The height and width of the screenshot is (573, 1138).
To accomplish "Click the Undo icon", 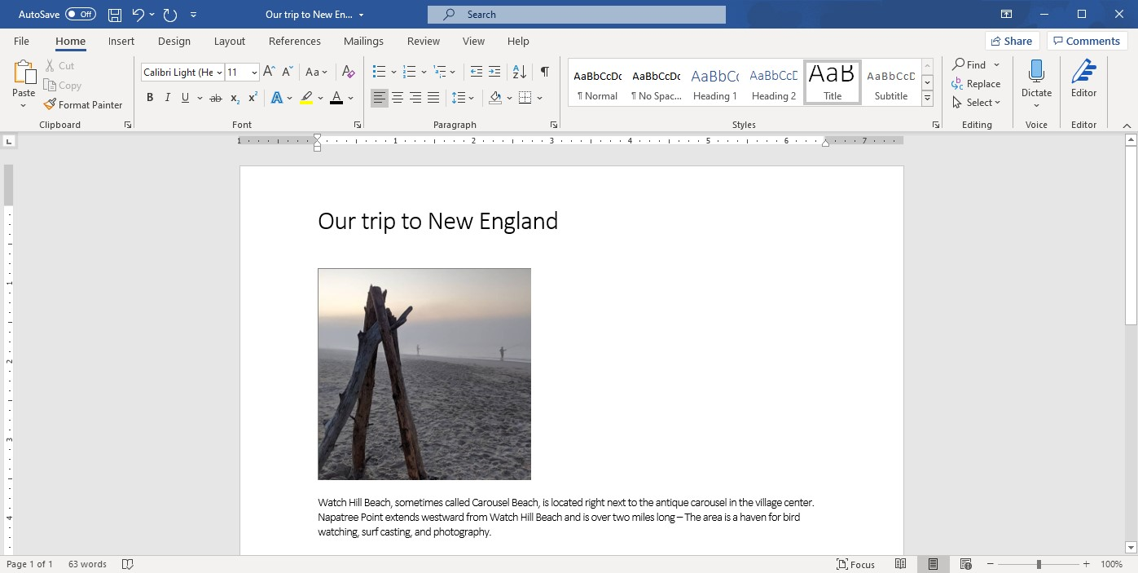I will tap(138, 15).
